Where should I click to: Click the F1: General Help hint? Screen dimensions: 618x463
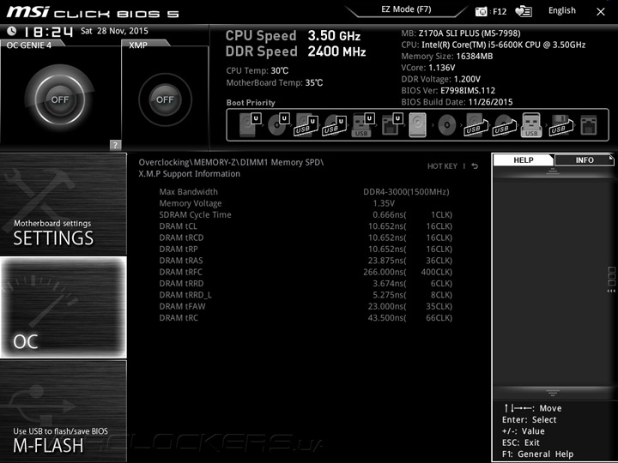point(537,454)
